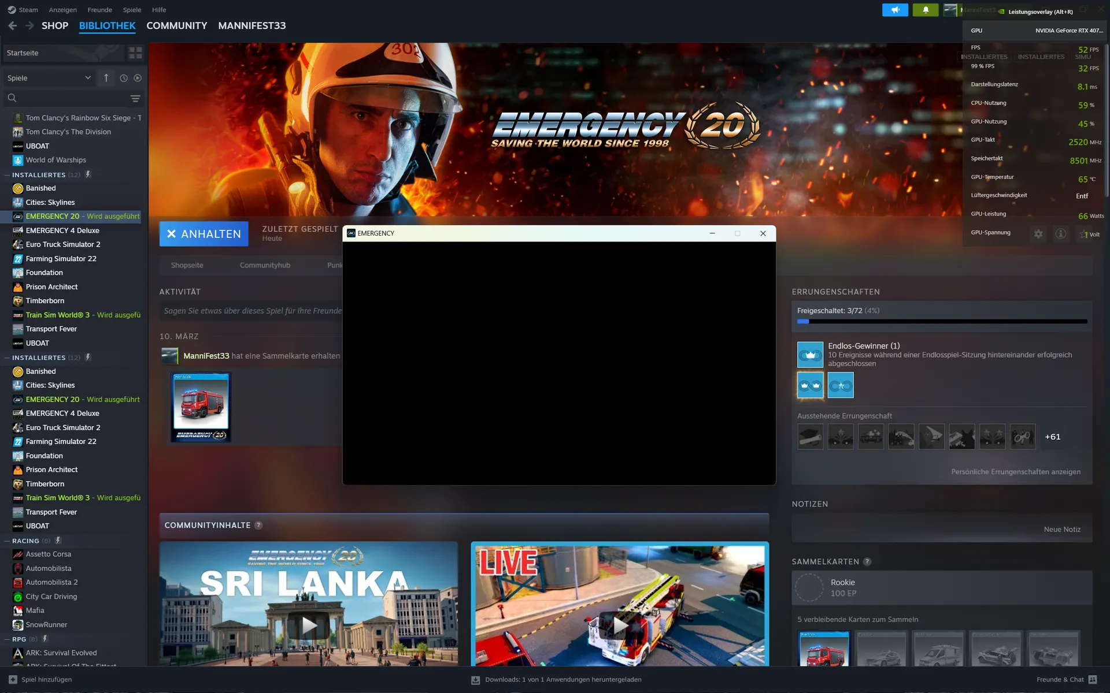Open the Spiele category dropdown
This screenshot has width=1110, height=693.
[49, 78]
